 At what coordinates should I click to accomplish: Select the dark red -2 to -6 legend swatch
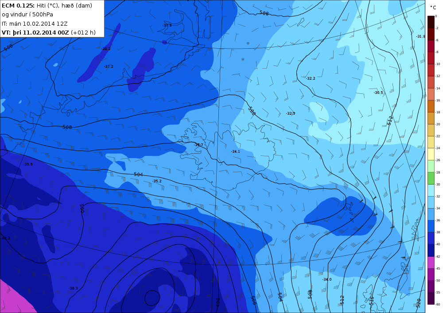click(431, 34)
